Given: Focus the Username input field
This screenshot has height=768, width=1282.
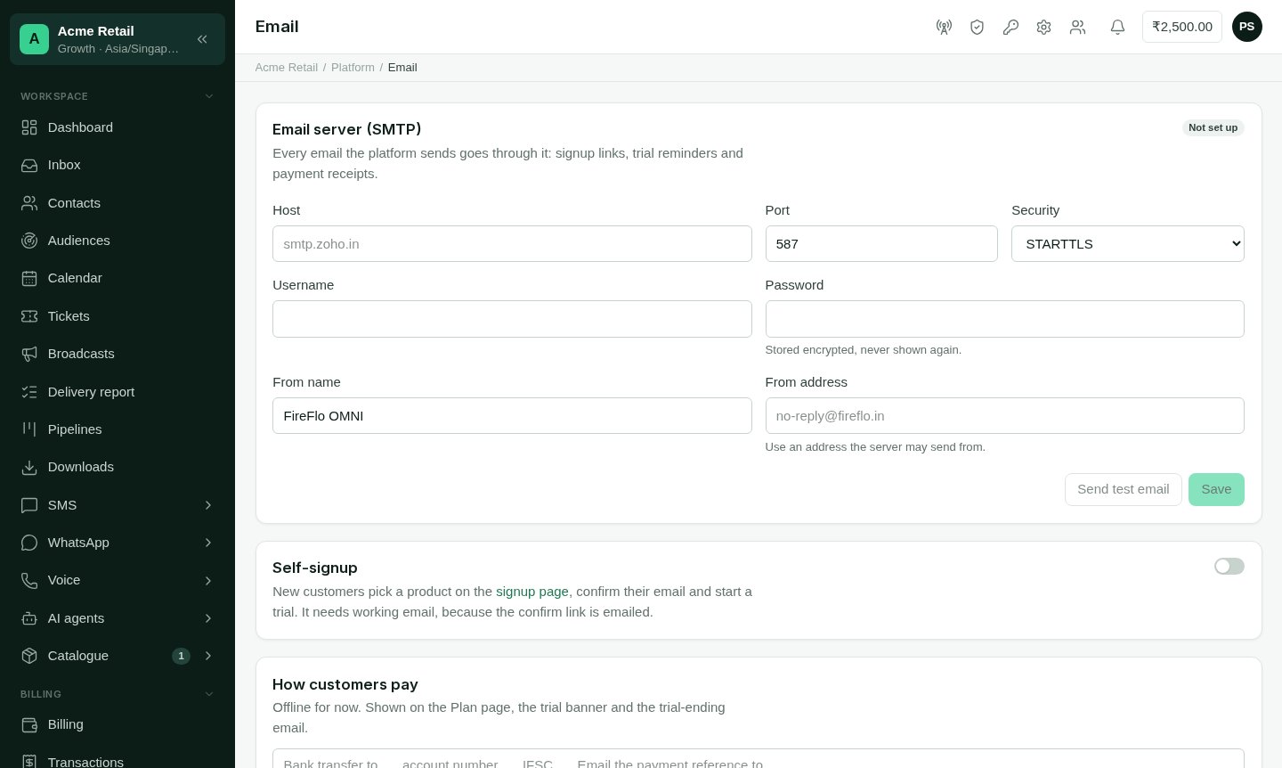Looking at the screenshot, I should tap(512, 319).
